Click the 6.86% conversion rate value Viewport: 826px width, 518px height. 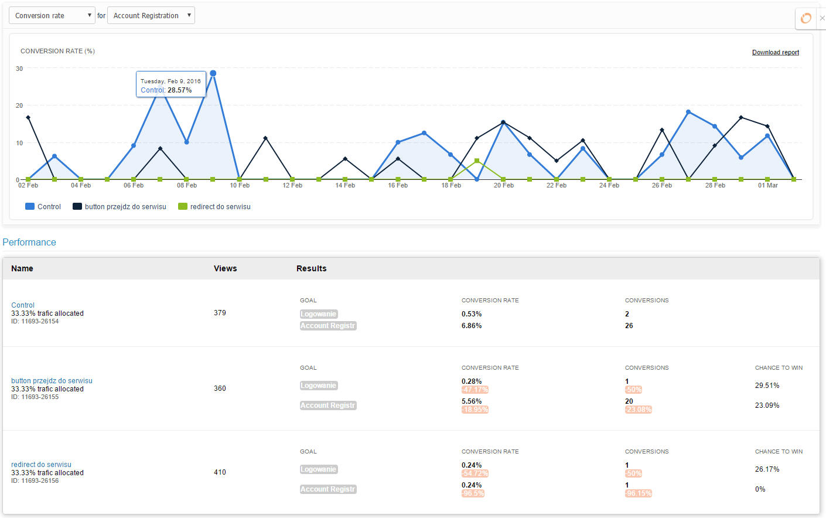coord(472,326)
